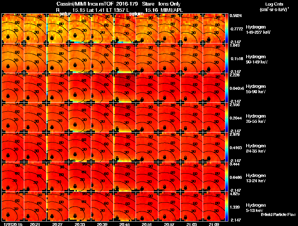Click the '1.339' color scale value
The height and width of the screenshot is (226, 298).
tap(235, 207)
